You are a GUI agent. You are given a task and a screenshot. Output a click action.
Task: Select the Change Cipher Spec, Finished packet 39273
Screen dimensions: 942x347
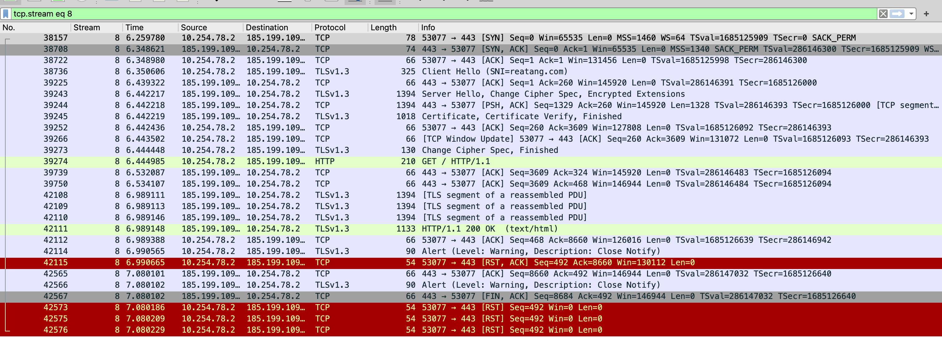pyautogui.click(x=471, y=150)
